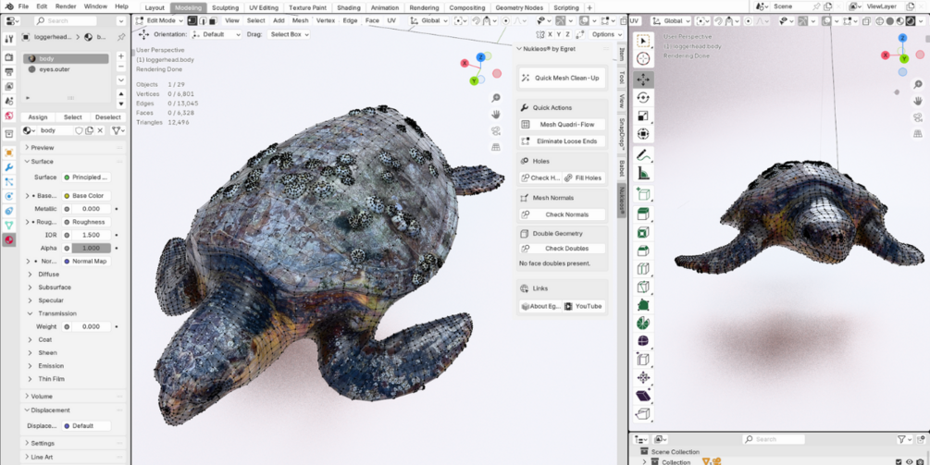The width and height of the screenshot is (930, 465).
Task: Switch to Sculpting workspace tab
Action: tap(226, 7)
